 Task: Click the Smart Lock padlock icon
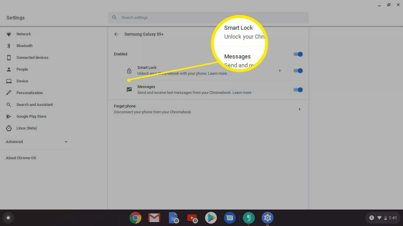click(x=129, y=71)
